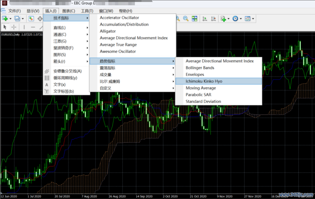
Task: Click the Periods clock icon
Action: pos(235,19)
